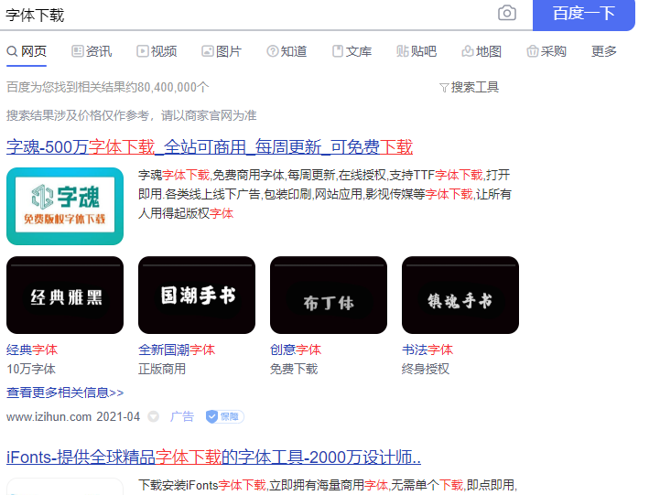Image resolution: width=660 pixels, height=495 pixels.
Task: Click the camera image search icon
Action: (507, 13)
